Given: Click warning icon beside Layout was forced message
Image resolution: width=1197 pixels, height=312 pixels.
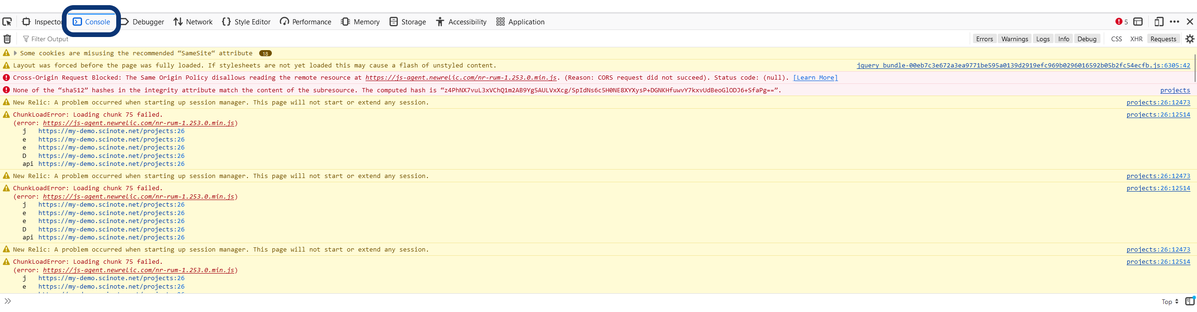Looking at the screenshot, I should [6, 65].
